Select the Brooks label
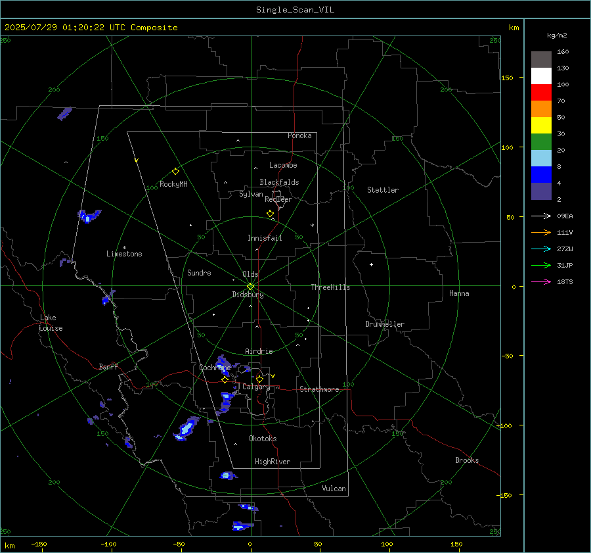Screen dimensions: 591x553 [x=467, y=460]
